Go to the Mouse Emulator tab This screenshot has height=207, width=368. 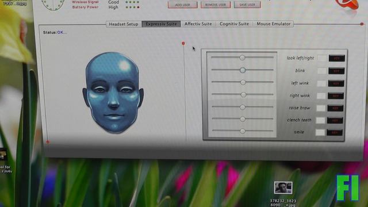tap(274, 24)
